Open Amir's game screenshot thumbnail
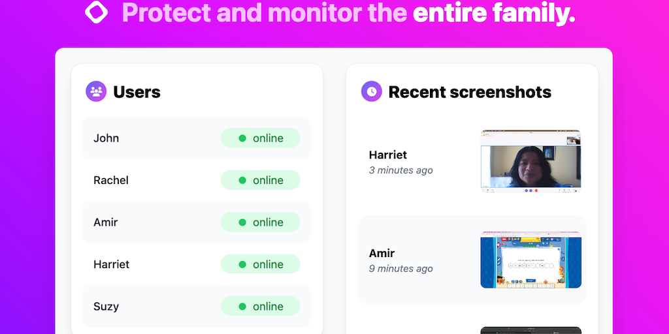This screenshot has height=334, width=669. [530, 260]
